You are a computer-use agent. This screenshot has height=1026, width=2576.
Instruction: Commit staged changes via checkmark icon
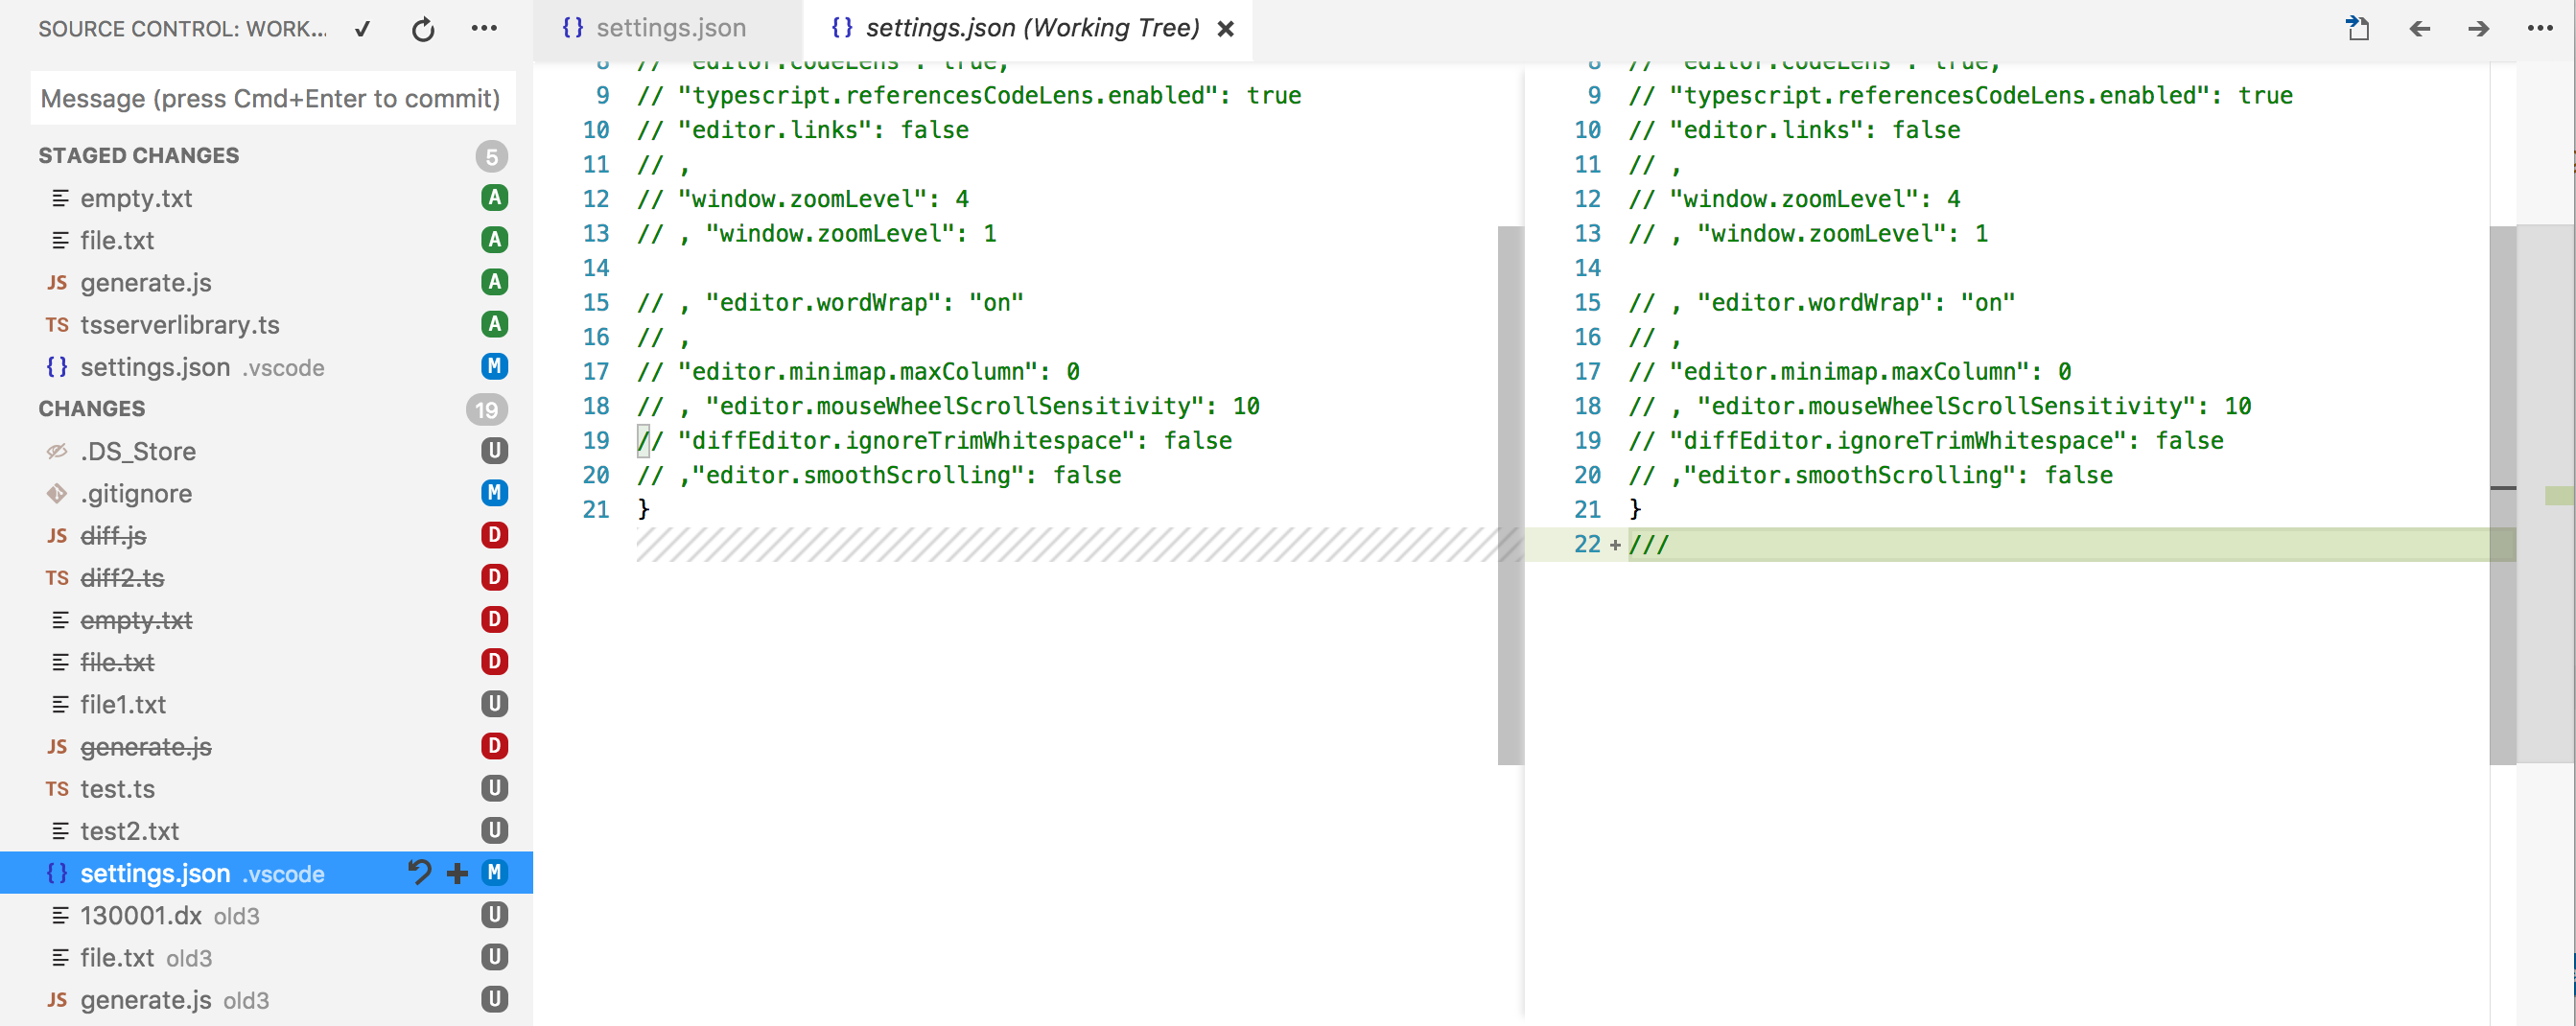(x=362, y=29)
